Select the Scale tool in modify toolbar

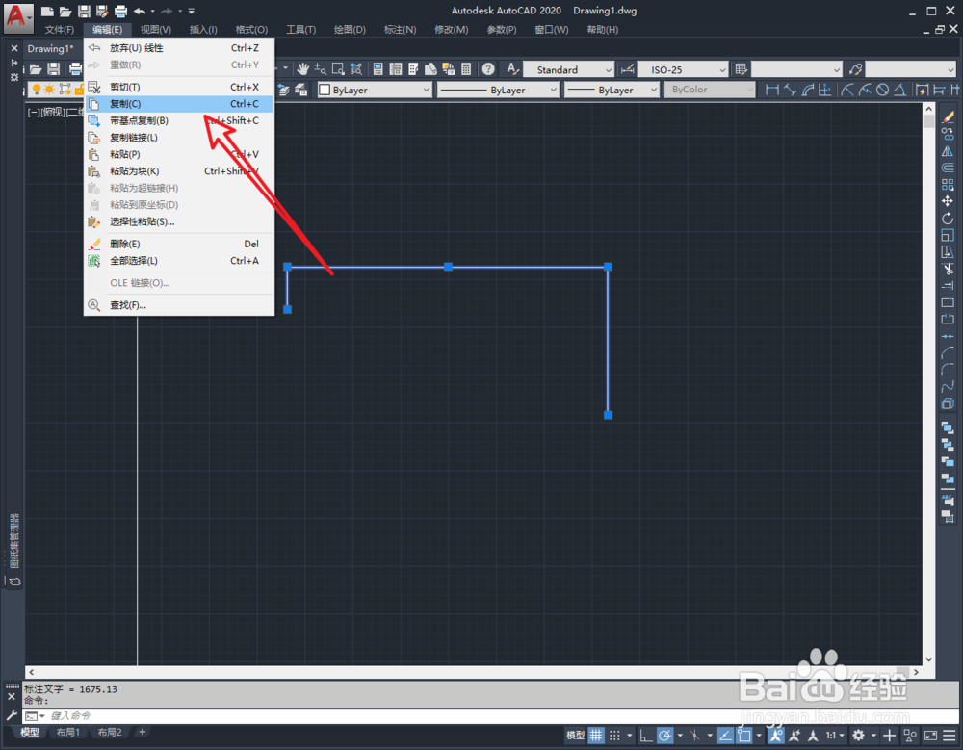(x=948, y=235)
